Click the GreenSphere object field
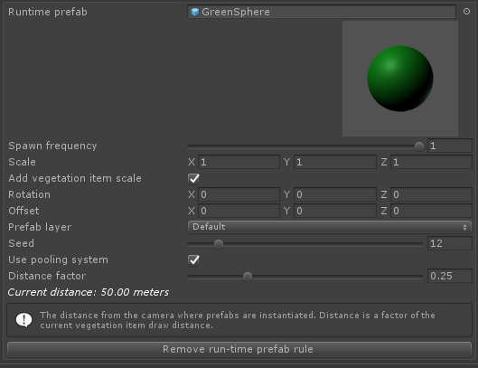Screen dimensions: 478x368 [322, 12]
